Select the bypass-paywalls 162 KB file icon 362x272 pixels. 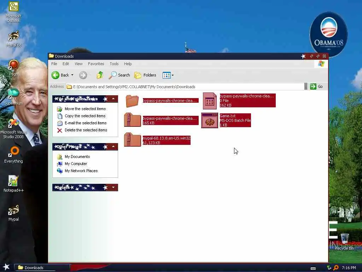(210, 101)
